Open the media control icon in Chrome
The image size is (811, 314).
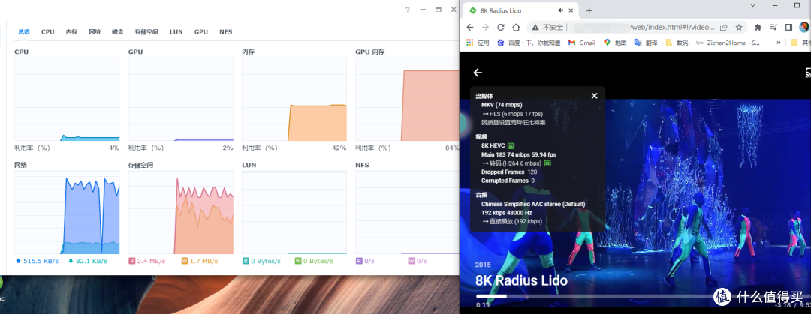coord(773,28)
